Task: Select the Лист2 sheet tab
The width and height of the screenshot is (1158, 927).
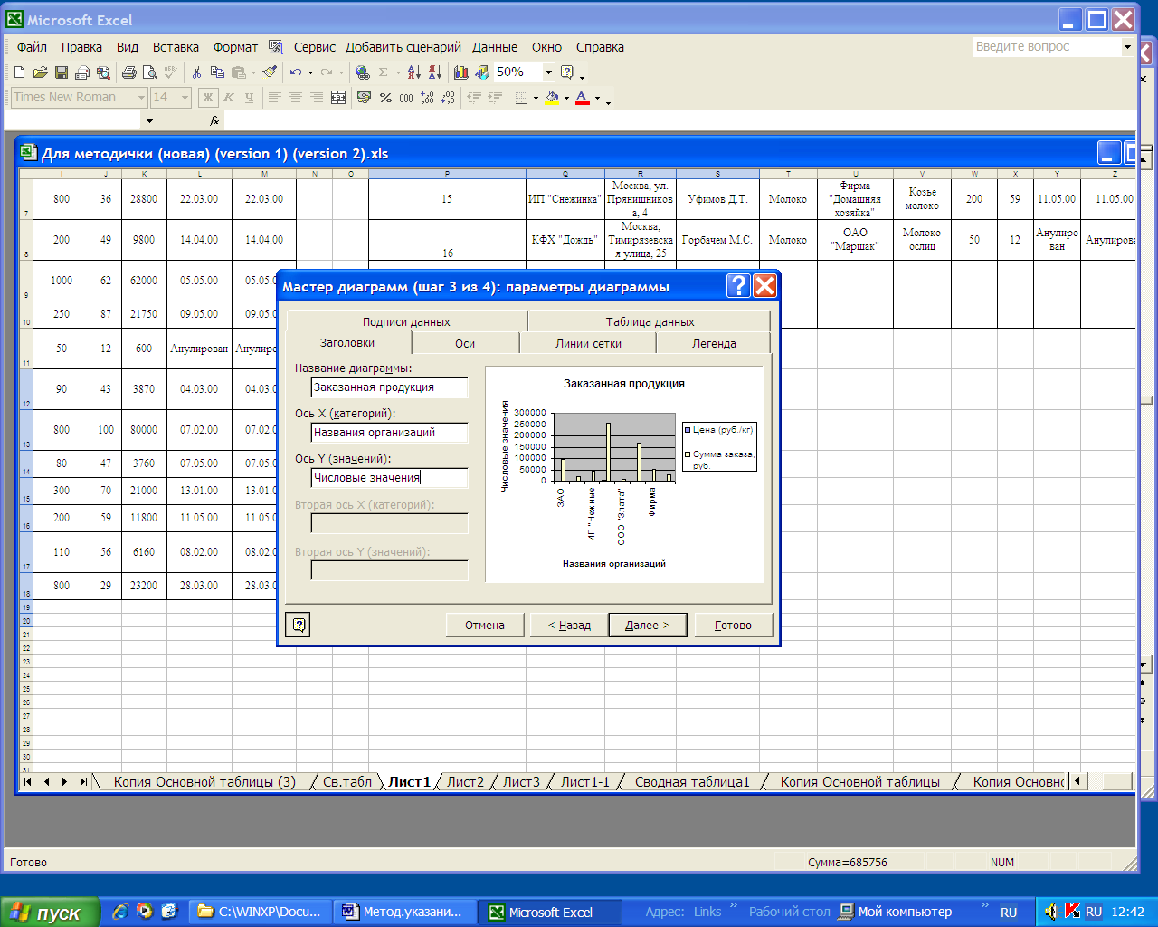Action: pyautogui.click(x=465, y=782)
